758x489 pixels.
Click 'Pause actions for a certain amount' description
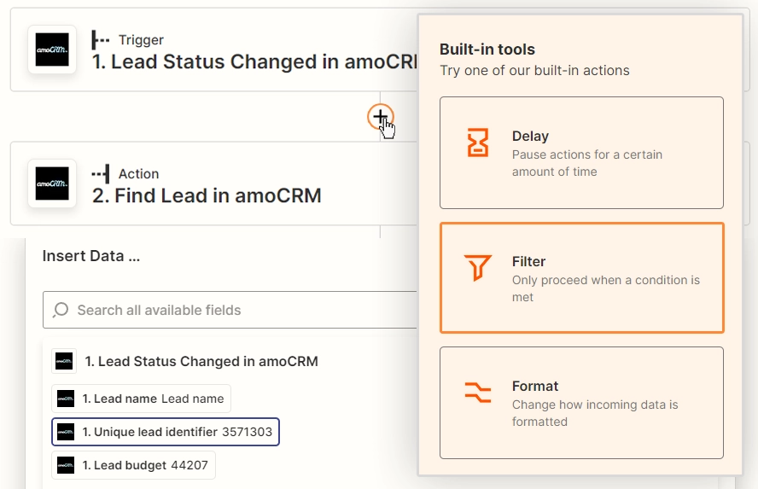pyautogui.click(x=587, y=163)
